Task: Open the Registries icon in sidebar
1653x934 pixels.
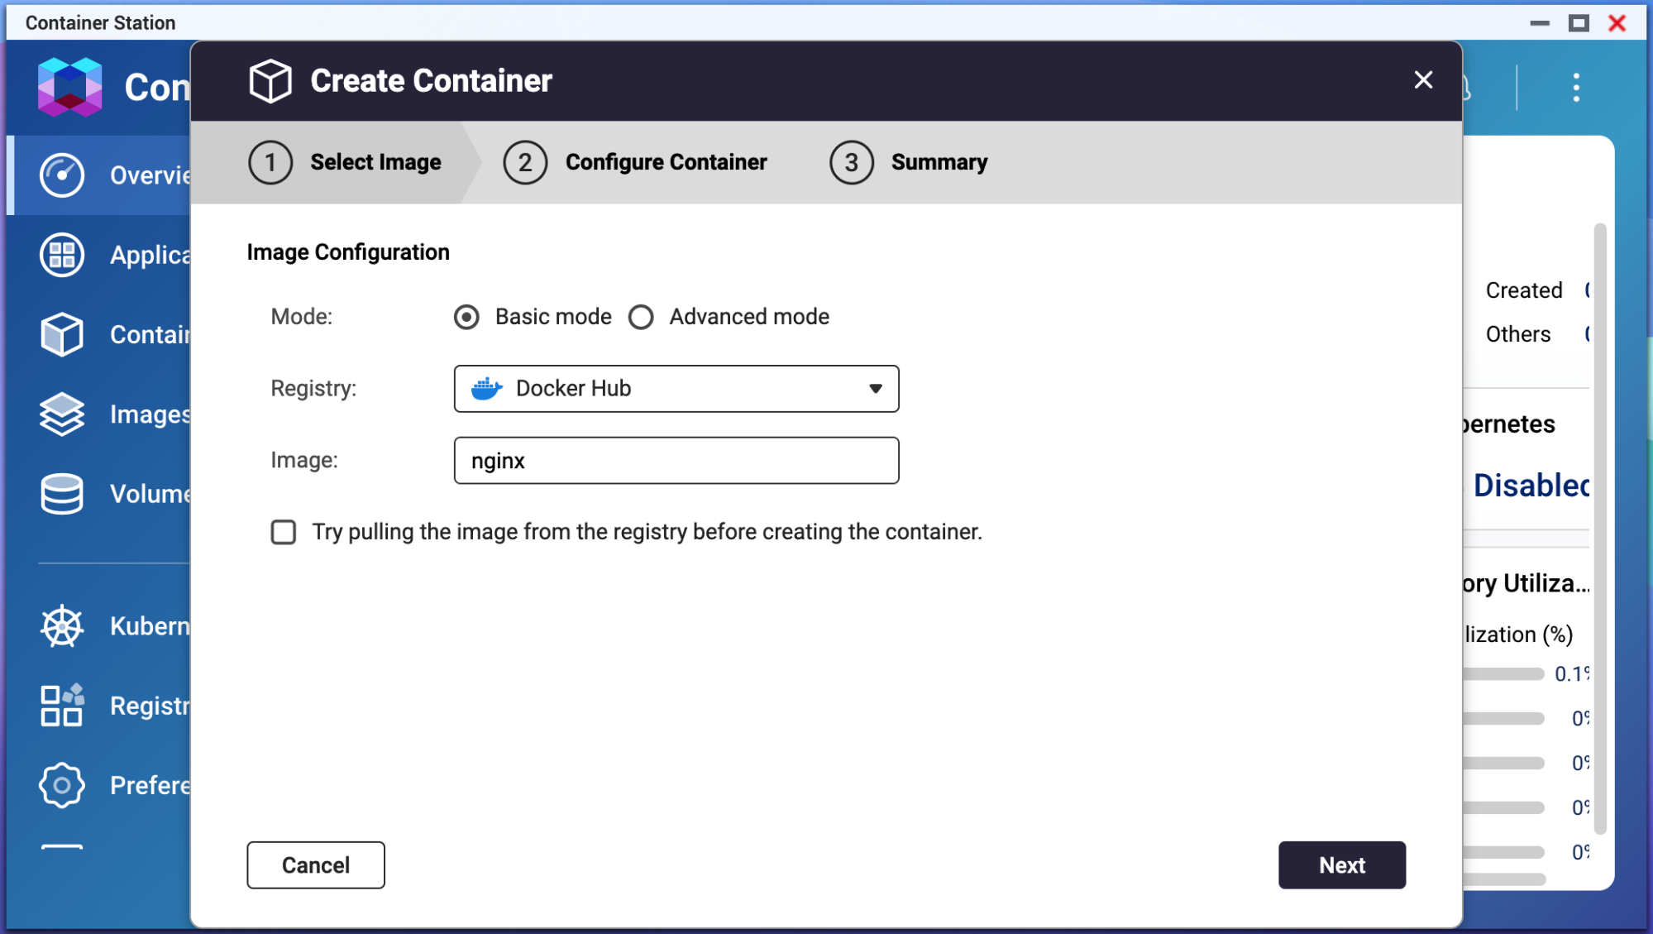Action: (x=62, y=705)
